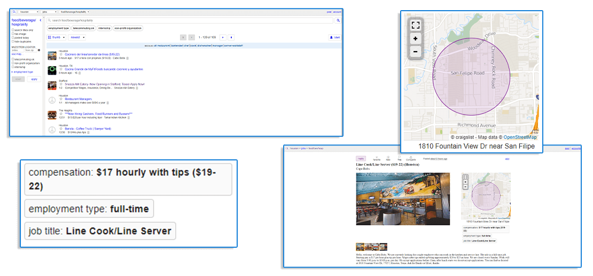Click the miles input field

[18, 50]
